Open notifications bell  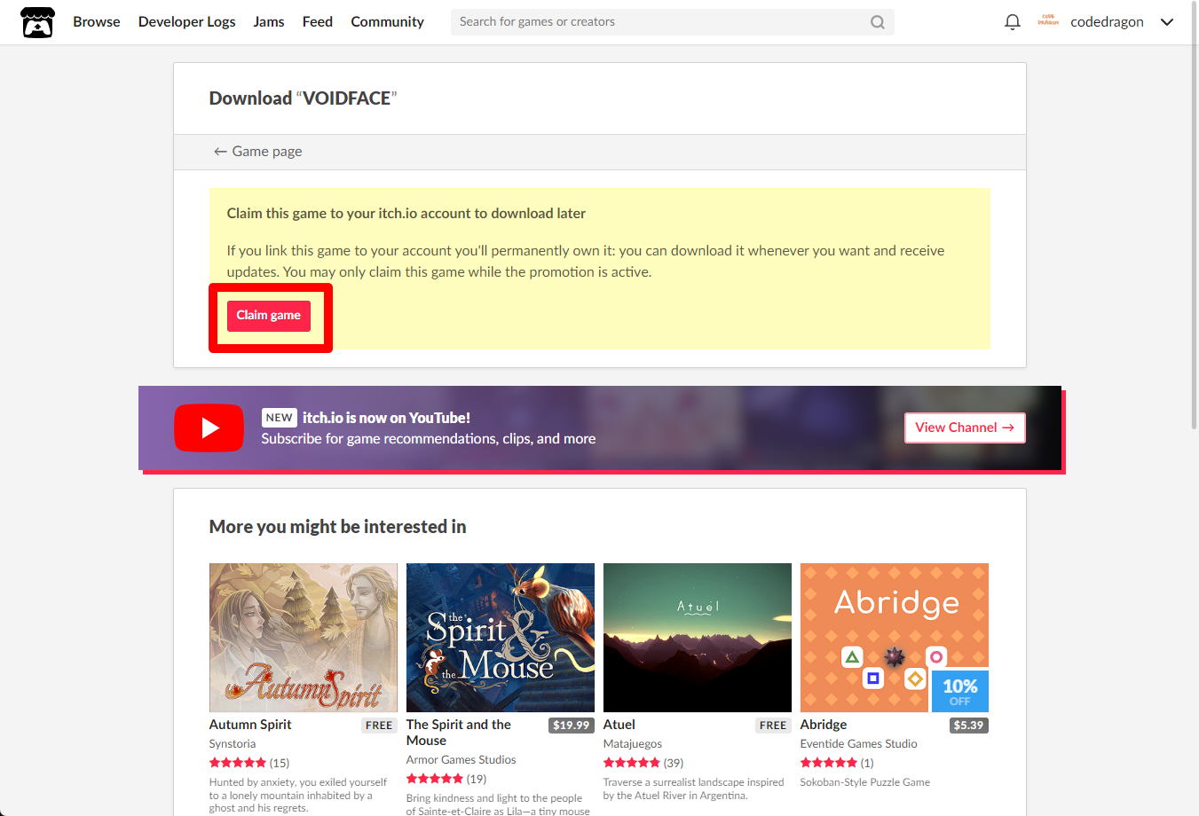(1012, 22)
